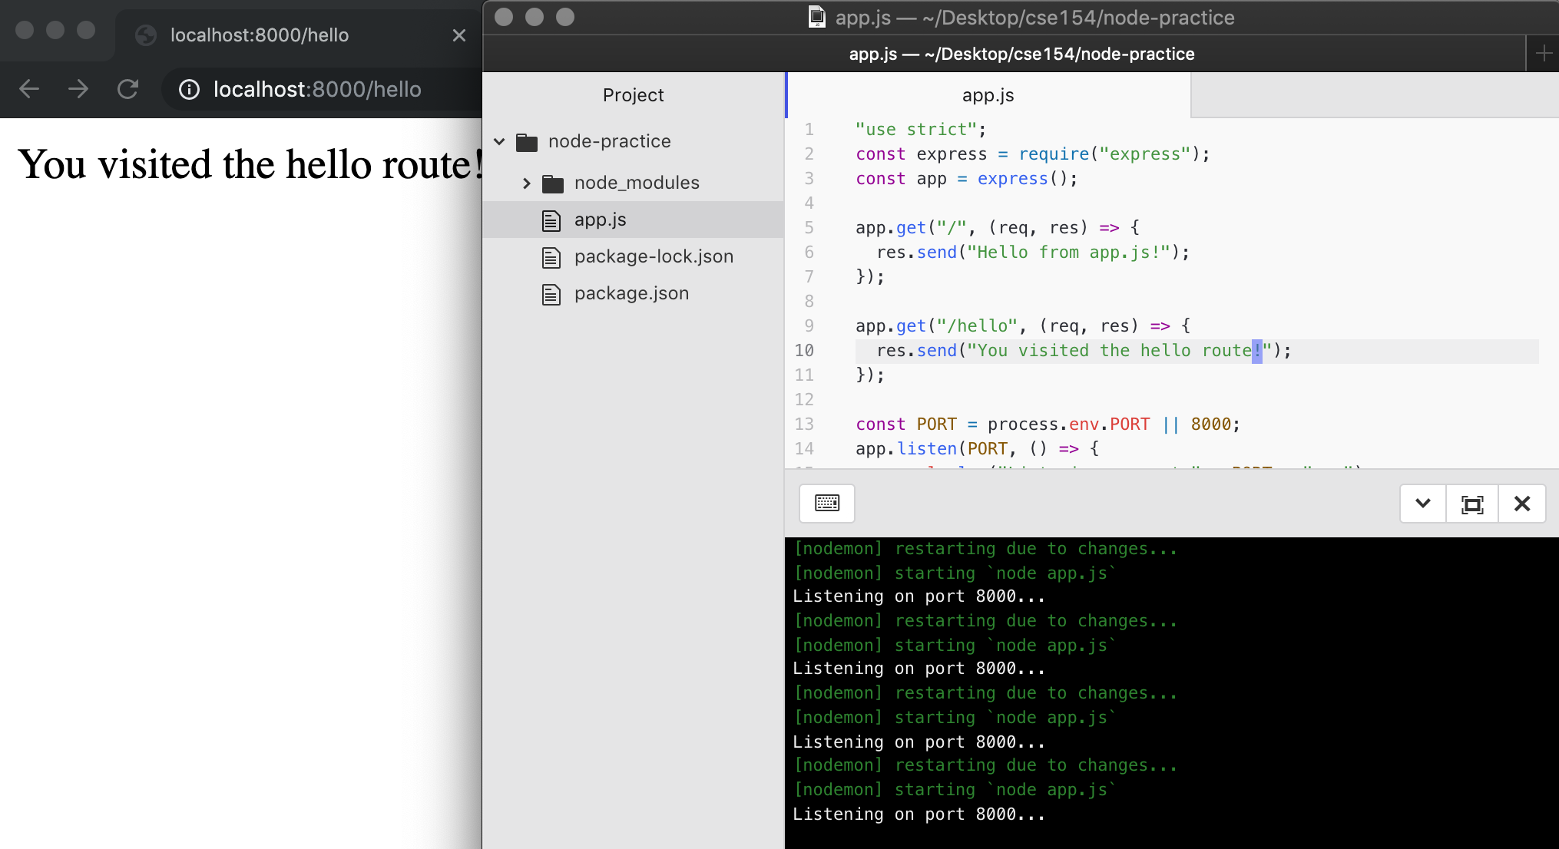Image resolution: width=1559 pixels, height=849 pixels.
Task: Collapse the node-practice folder
Action: point(500,141)
